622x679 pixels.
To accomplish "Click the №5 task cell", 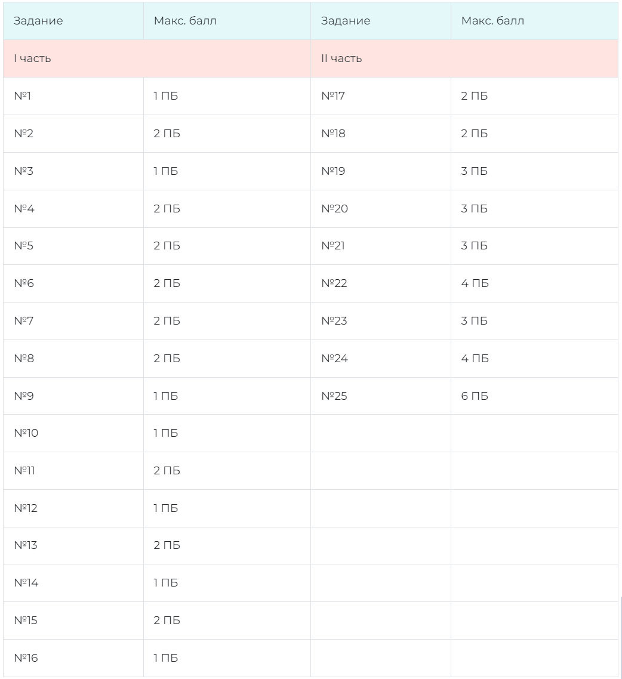I will pos(24,246).
